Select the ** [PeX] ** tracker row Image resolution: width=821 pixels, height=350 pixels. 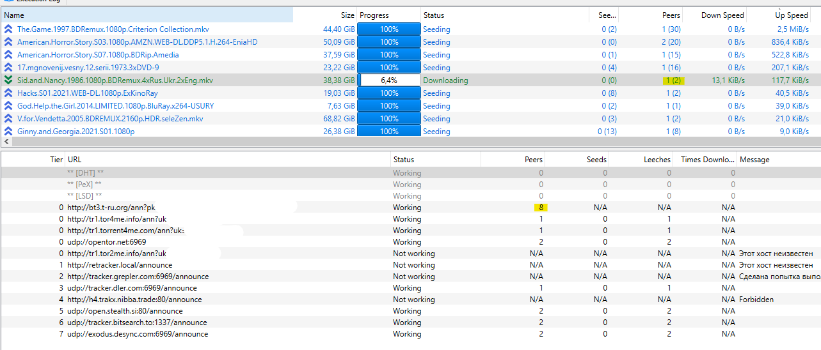point(410,185)
